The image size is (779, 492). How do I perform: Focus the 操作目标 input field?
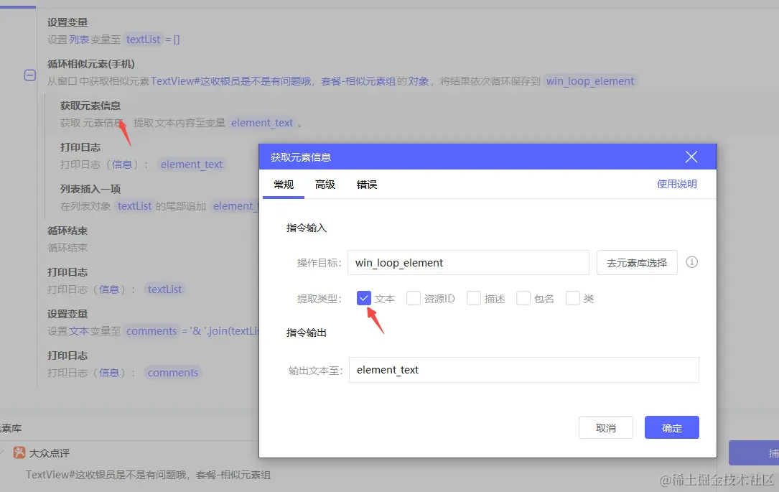[468, 262]
